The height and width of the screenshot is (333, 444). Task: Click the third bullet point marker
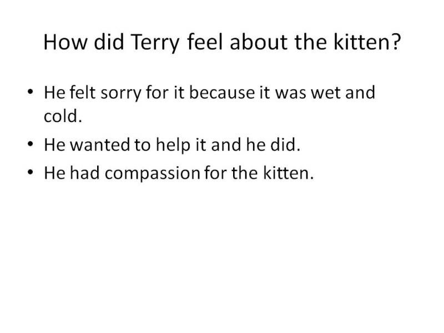(x=31, y=172)
